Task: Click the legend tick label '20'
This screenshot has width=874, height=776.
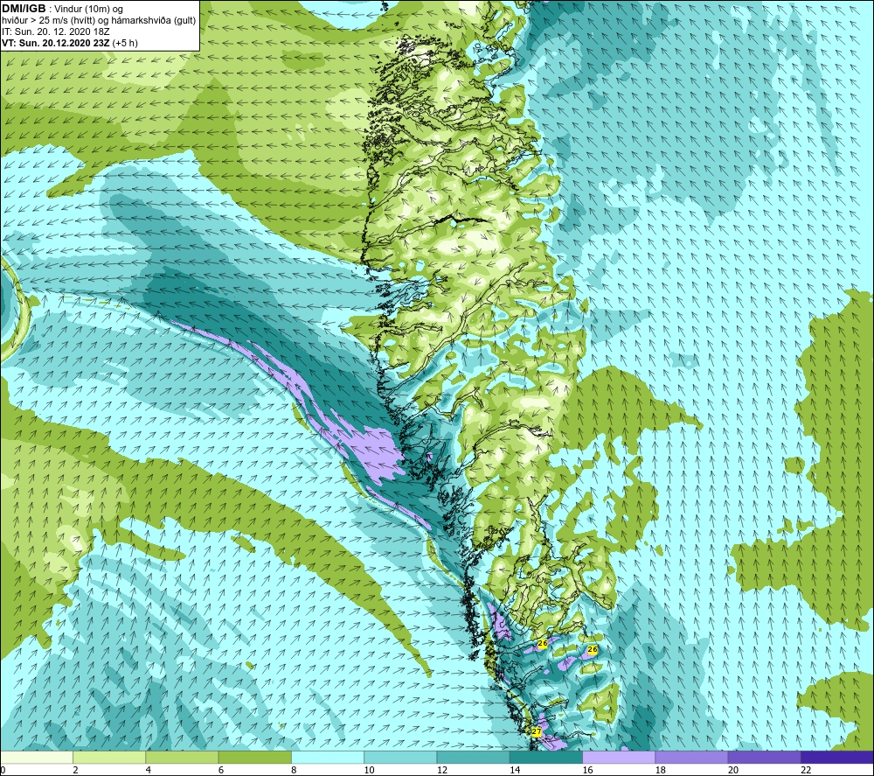Action: coord(733,770)
